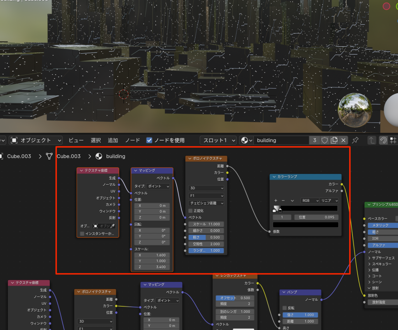Open the スロット1 slot dropdown
Image resolution: width=398 pixels, height=330 pixels.
pos(218,140)
